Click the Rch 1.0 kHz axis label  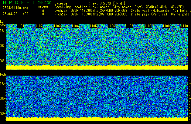(2, 83)
